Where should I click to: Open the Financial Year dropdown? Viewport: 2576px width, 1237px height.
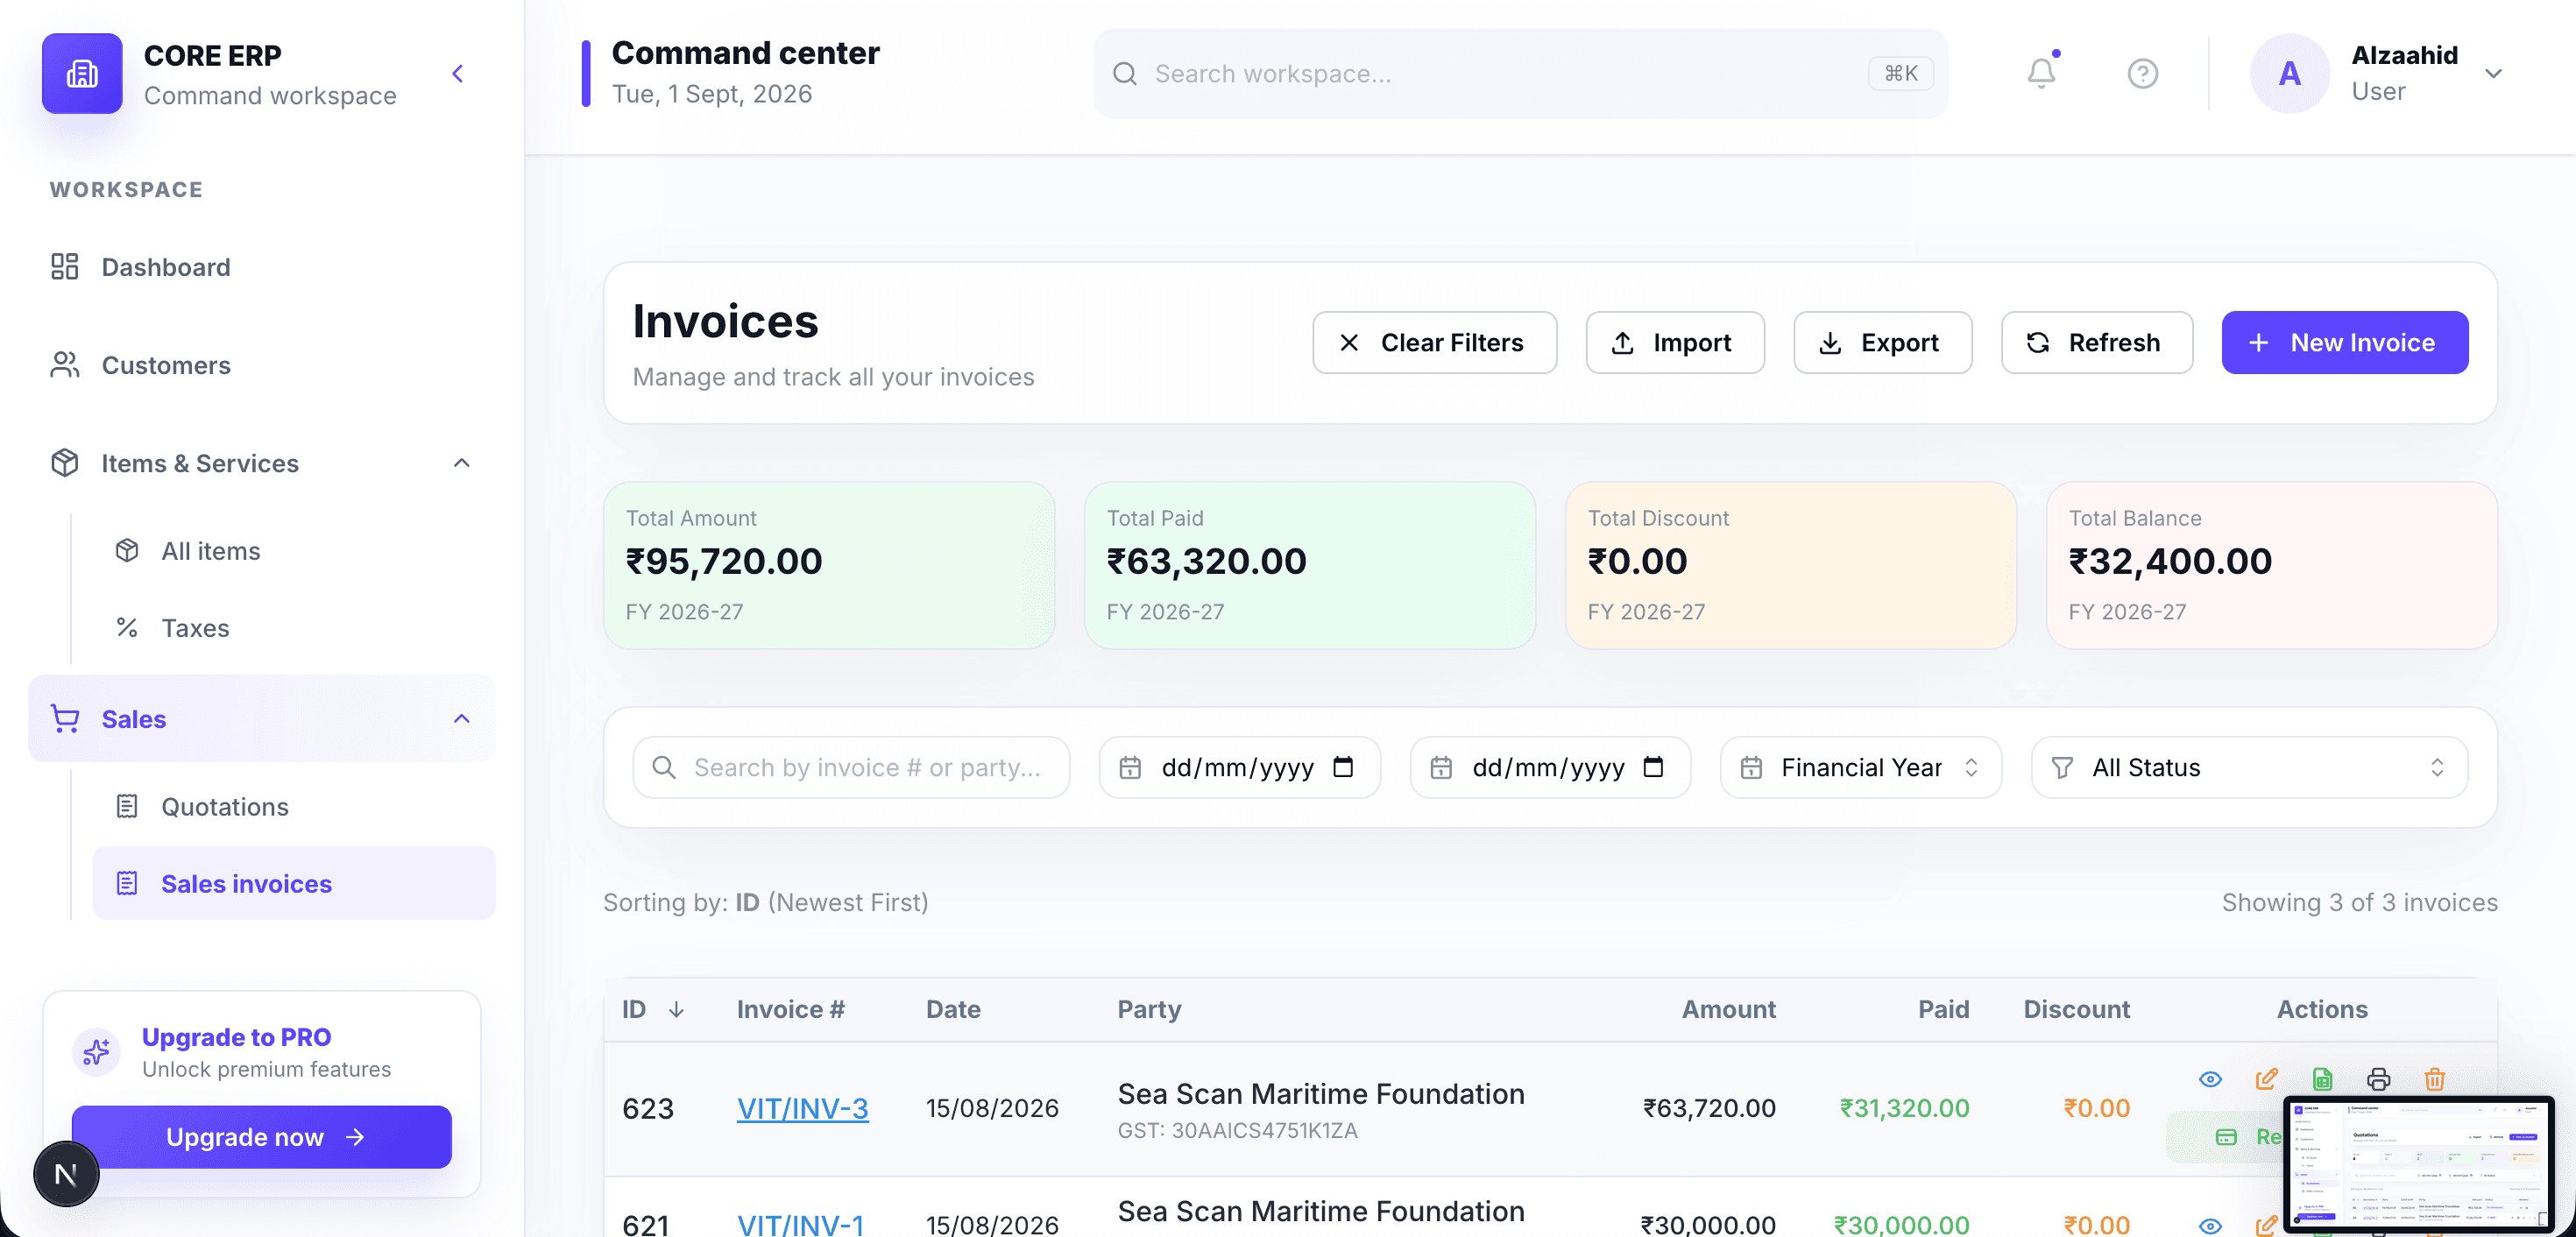click(1860, 767)
